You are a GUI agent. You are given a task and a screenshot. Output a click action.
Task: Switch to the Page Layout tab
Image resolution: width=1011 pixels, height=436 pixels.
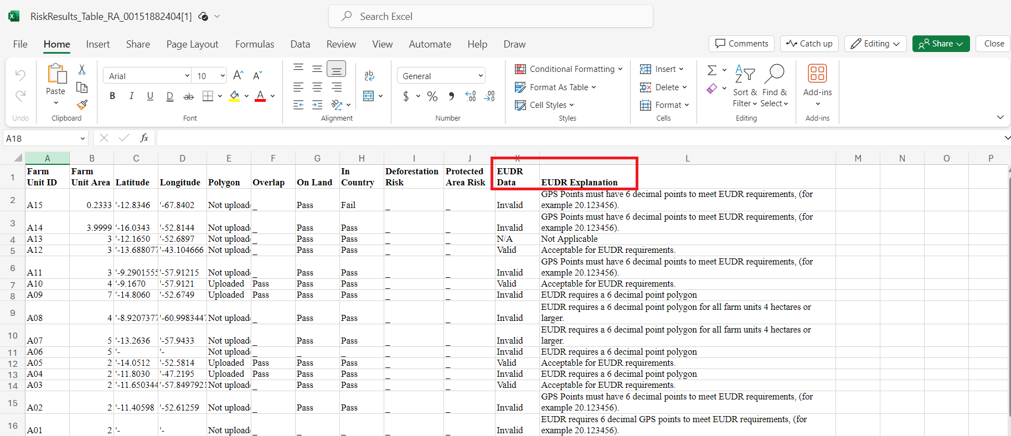[x=192, y=44]
